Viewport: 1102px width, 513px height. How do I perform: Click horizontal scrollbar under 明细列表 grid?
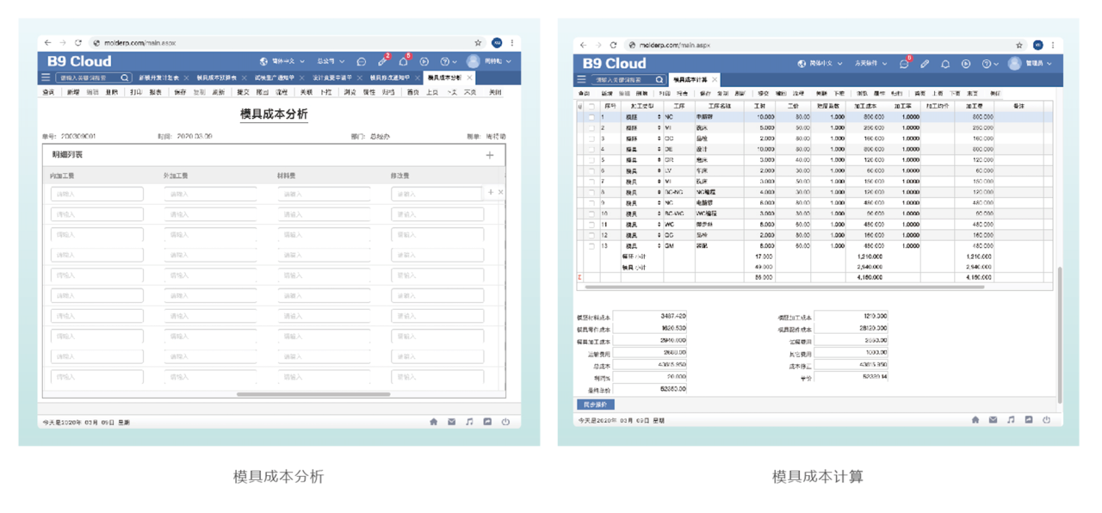coord(314,394)
